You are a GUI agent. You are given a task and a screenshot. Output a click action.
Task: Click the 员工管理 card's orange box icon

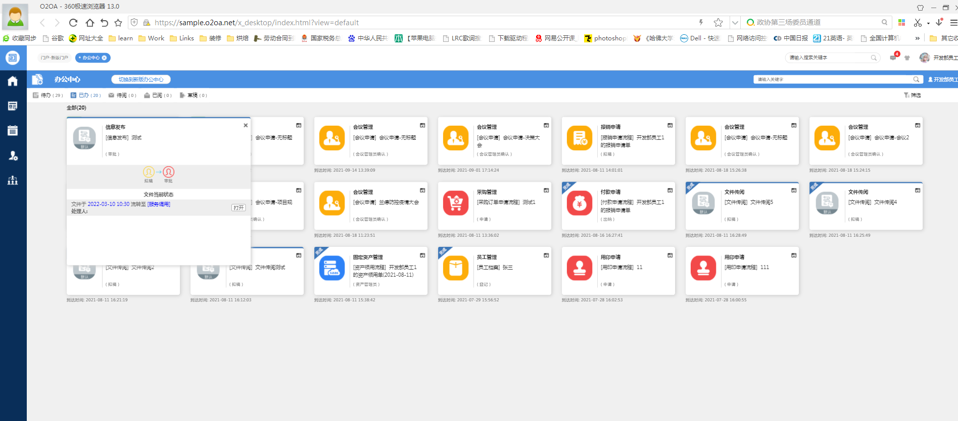click(456, 268)
